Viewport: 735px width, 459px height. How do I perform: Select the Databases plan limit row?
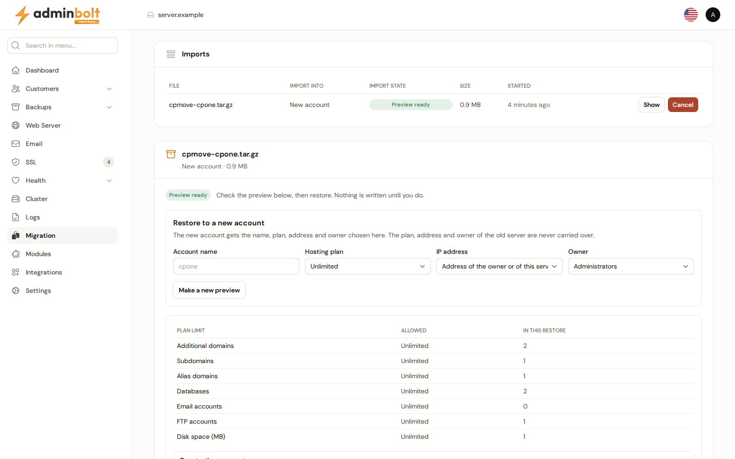point(434,391)
